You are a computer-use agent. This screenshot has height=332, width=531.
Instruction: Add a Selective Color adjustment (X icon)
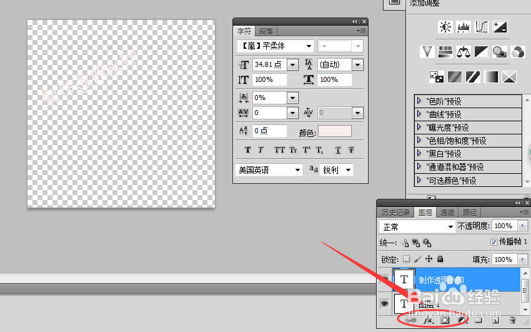[509, 78]
